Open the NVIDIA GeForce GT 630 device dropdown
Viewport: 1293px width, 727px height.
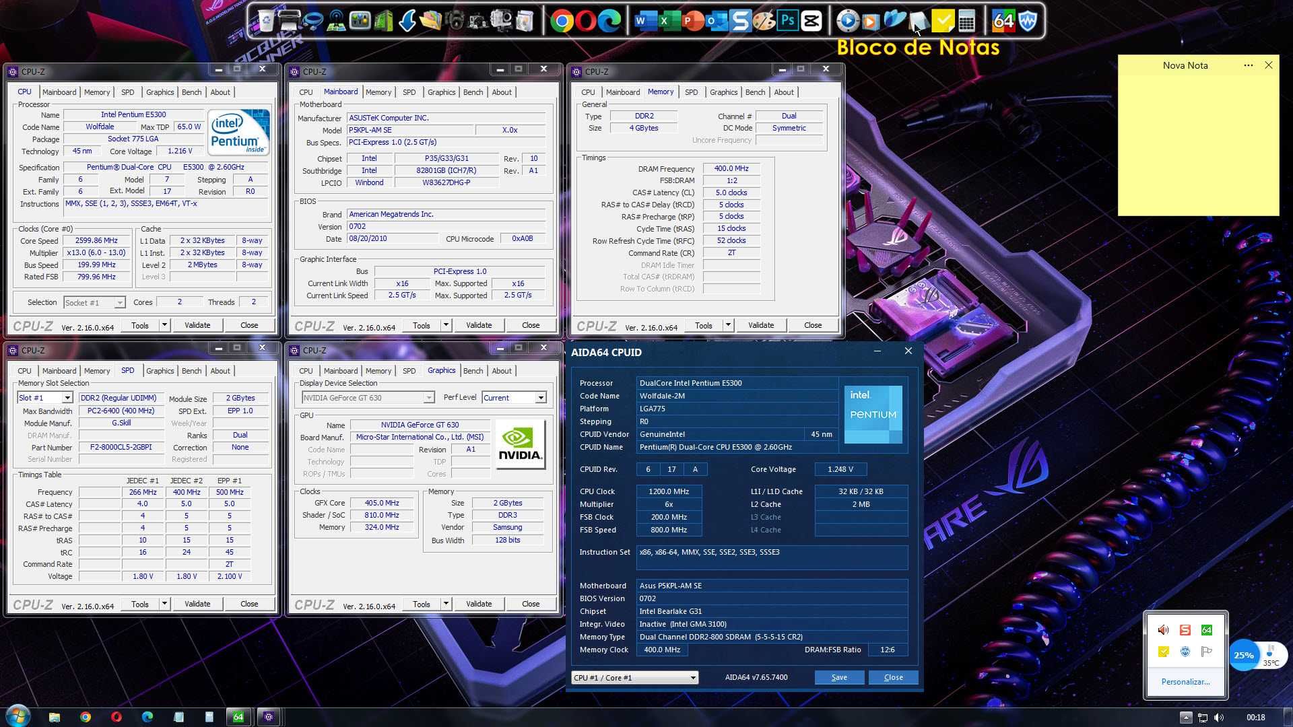point(368,398)
